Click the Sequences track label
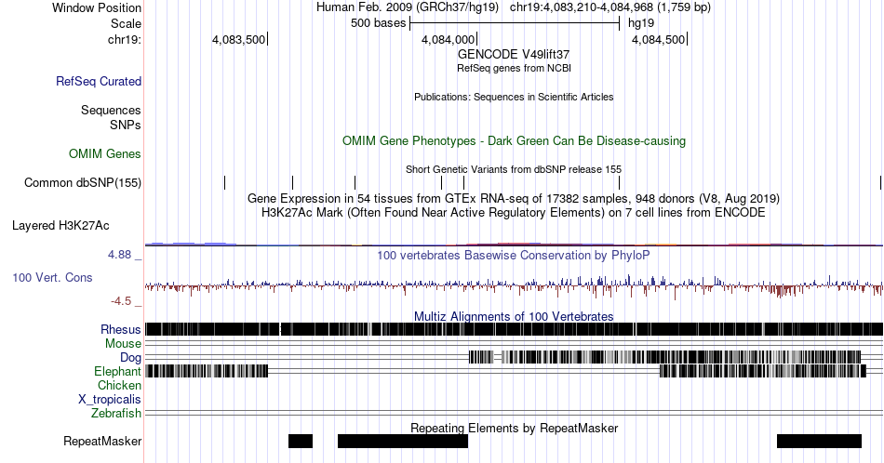This screenshot has width=884, height=463. click(111, 110)
